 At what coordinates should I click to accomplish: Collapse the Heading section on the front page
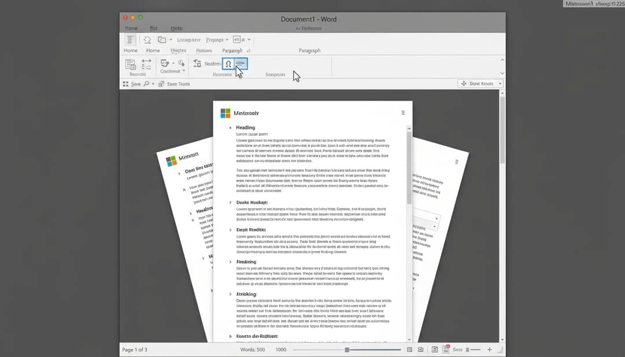[230, 128]
